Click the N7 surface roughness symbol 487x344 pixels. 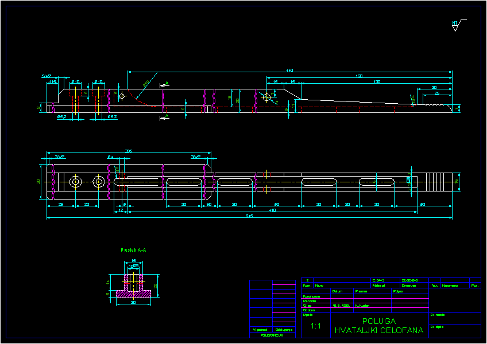pyautogui.click(x=455, y=24)
